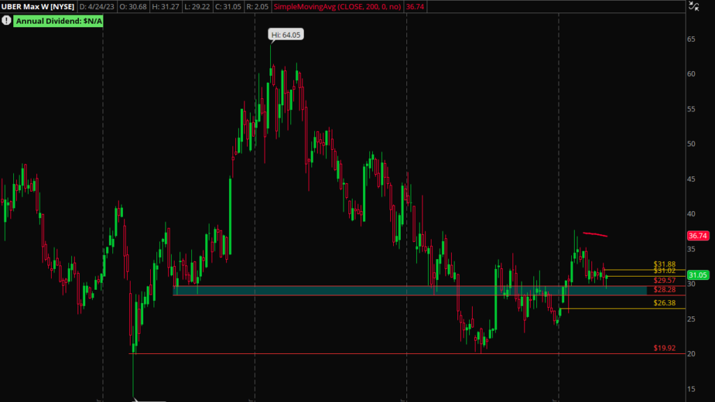Click the 36.74 moving average value in header
The width and height of the screenshot is (715, 402).
[415, 7]
